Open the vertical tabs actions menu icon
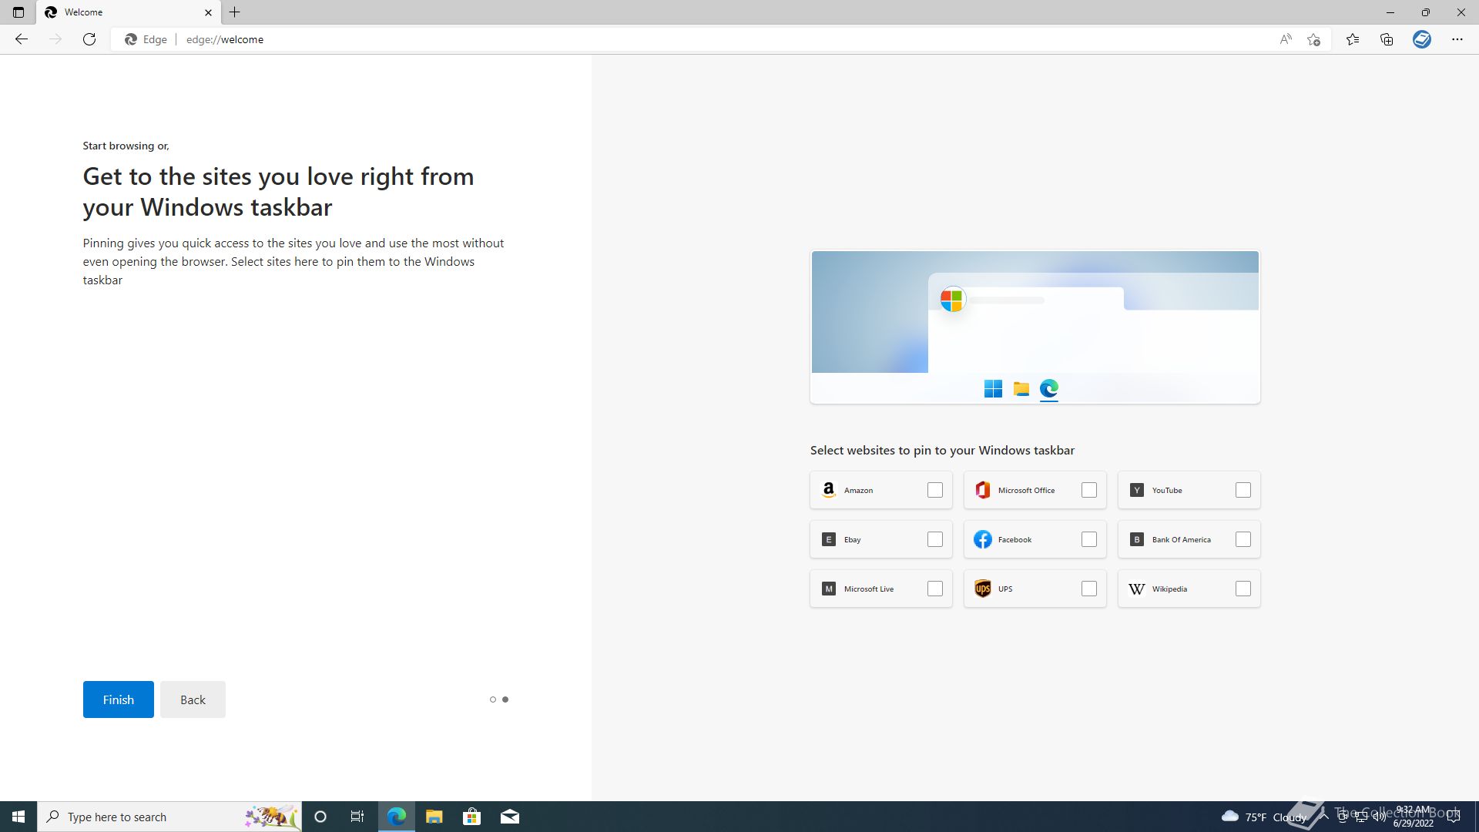 [x=18, y=12]
